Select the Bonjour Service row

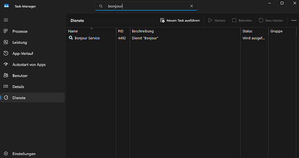[x=181, y=38]
